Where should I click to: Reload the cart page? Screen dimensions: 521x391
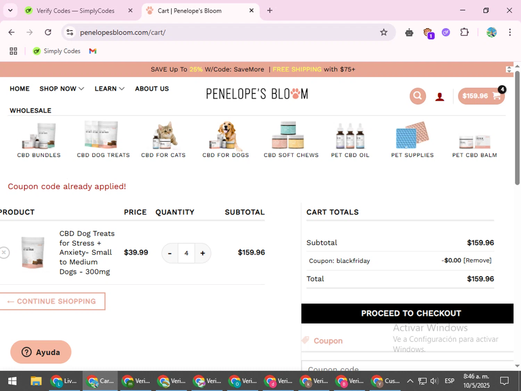point(48,32)
